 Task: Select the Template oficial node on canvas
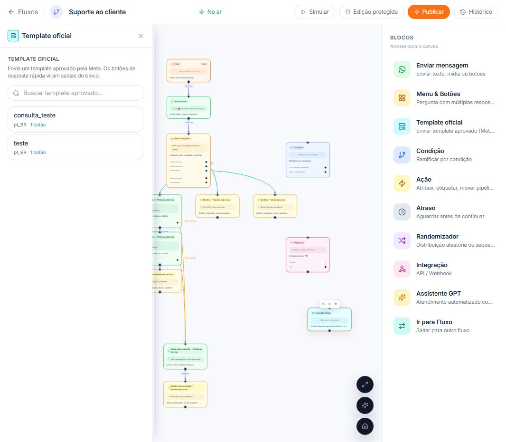tap(329, 319)
